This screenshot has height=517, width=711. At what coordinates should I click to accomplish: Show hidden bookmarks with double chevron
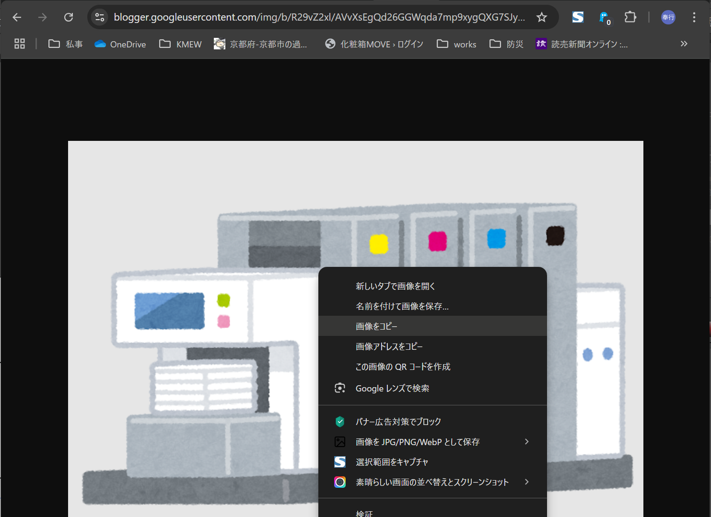[x=684, y=44]
